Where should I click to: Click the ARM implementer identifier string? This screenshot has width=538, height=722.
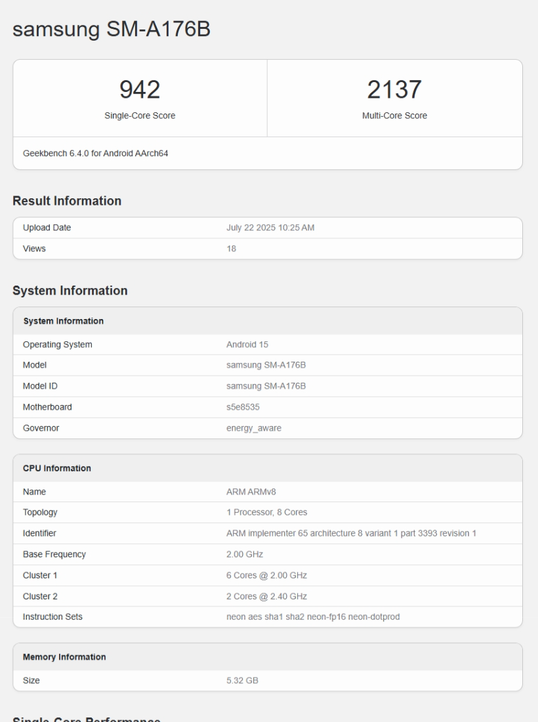(x=351, y=533)
